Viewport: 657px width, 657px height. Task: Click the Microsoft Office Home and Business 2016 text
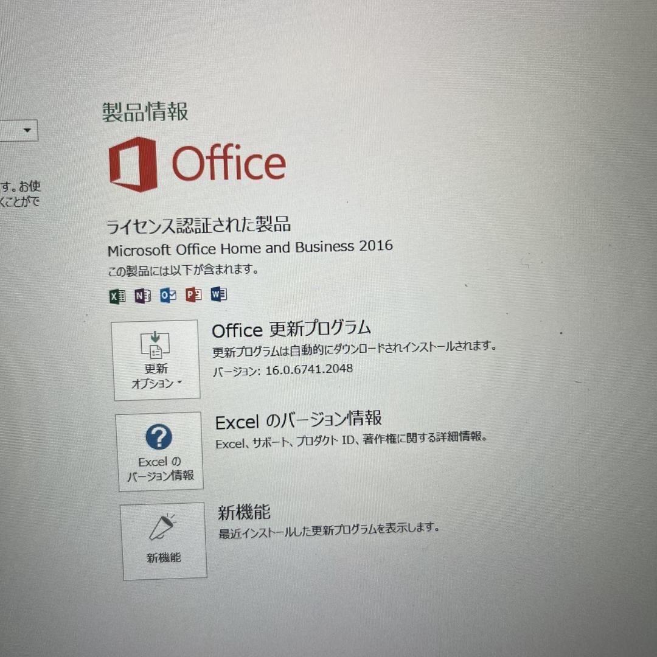click(x=249, y=246)
